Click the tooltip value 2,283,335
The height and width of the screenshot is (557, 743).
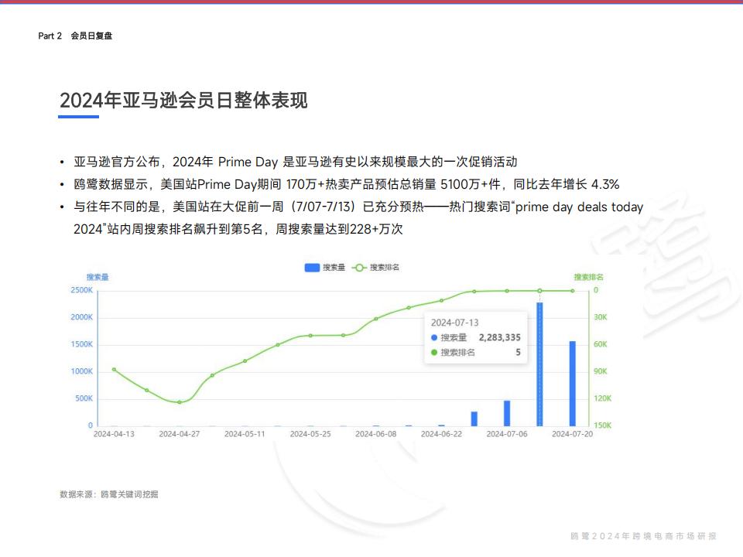499,337
